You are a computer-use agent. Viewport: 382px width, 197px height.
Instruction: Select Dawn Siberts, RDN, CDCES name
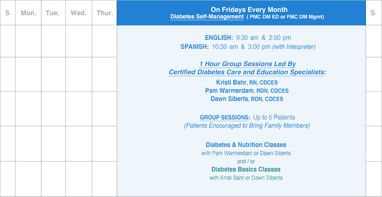(247, 99)
